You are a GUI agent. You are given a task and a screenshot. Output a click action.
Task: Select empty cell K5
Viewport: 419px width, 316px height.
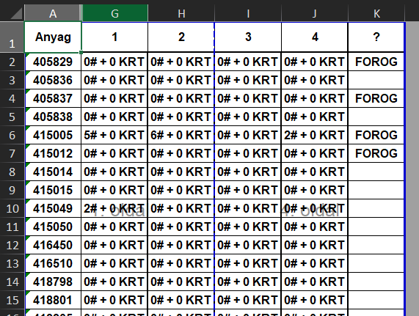[376, 117]
